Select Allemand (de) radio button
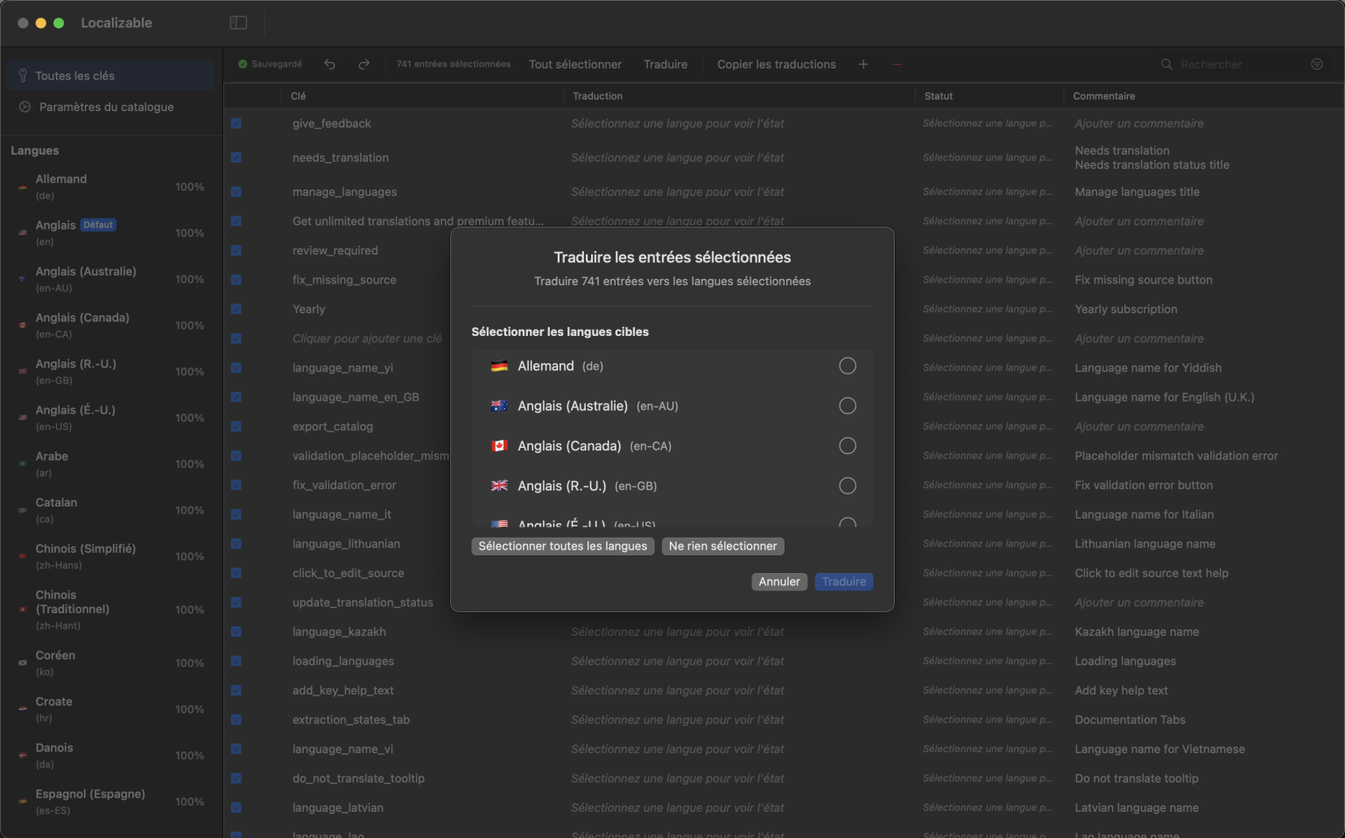Screen dimensions: 1345x838 pyautogui.click(x=848, y=366)
